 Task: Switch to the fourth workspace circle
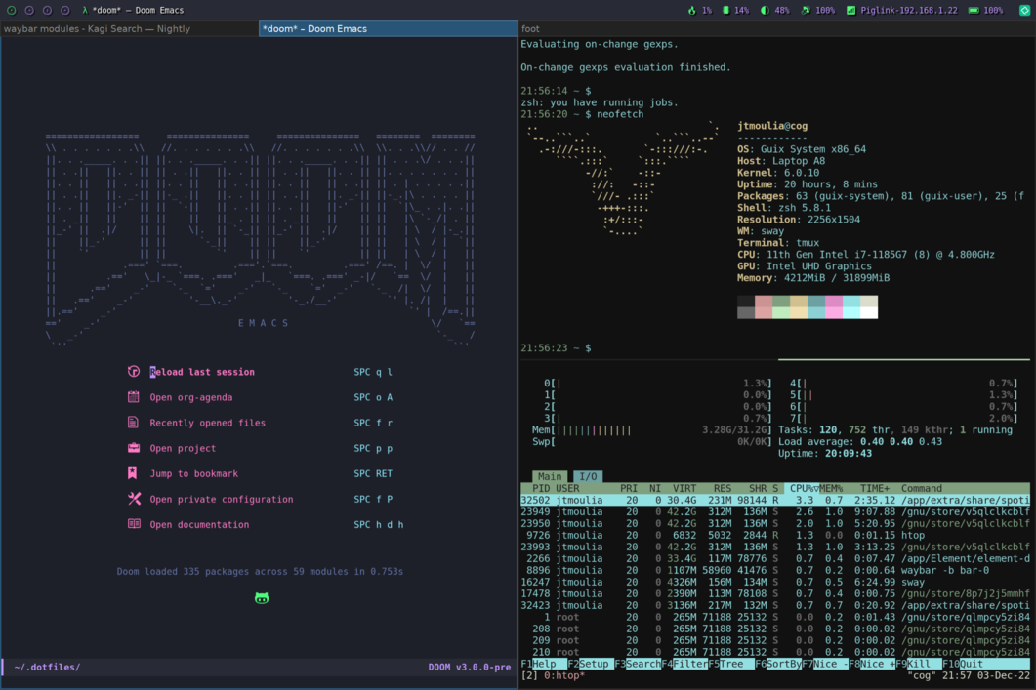[64, 10]
